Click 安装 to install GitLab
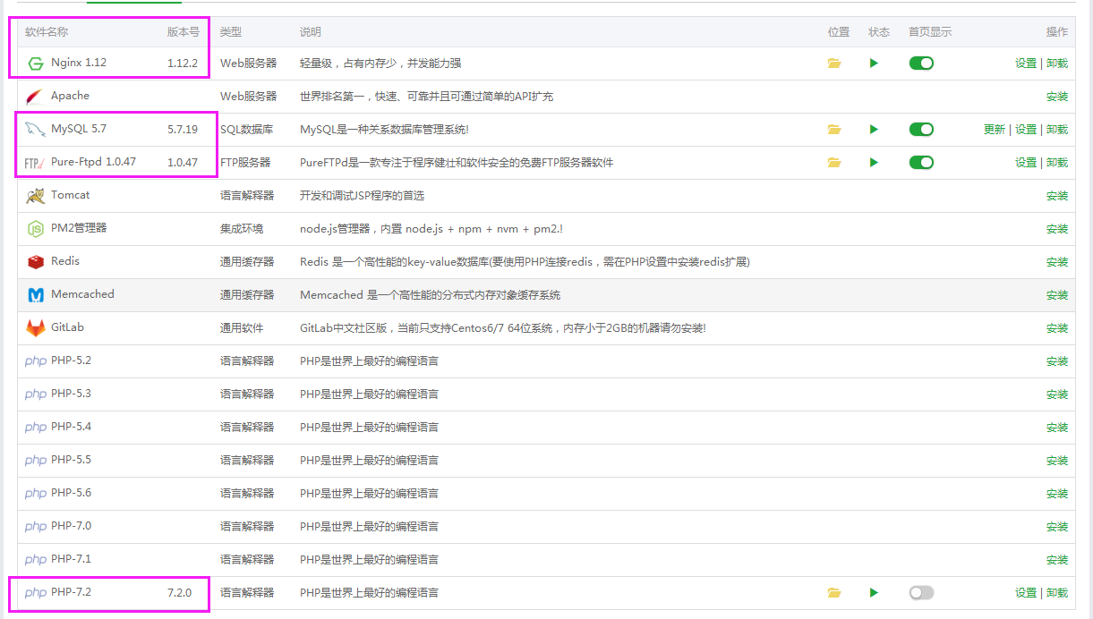 coord(1057,328)
